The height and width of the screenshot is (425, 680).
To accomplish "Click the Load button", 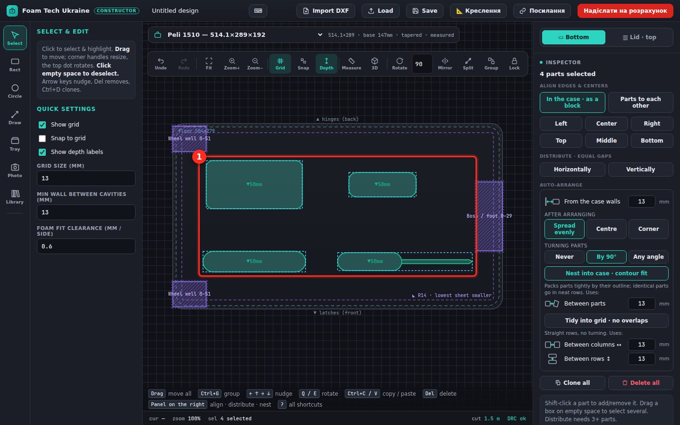I will [x=381, y=11].
